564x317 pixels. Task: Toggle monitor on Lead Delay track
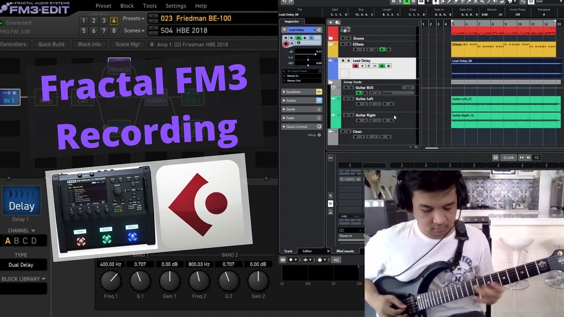pyautogui.click(x=362, y=66)
